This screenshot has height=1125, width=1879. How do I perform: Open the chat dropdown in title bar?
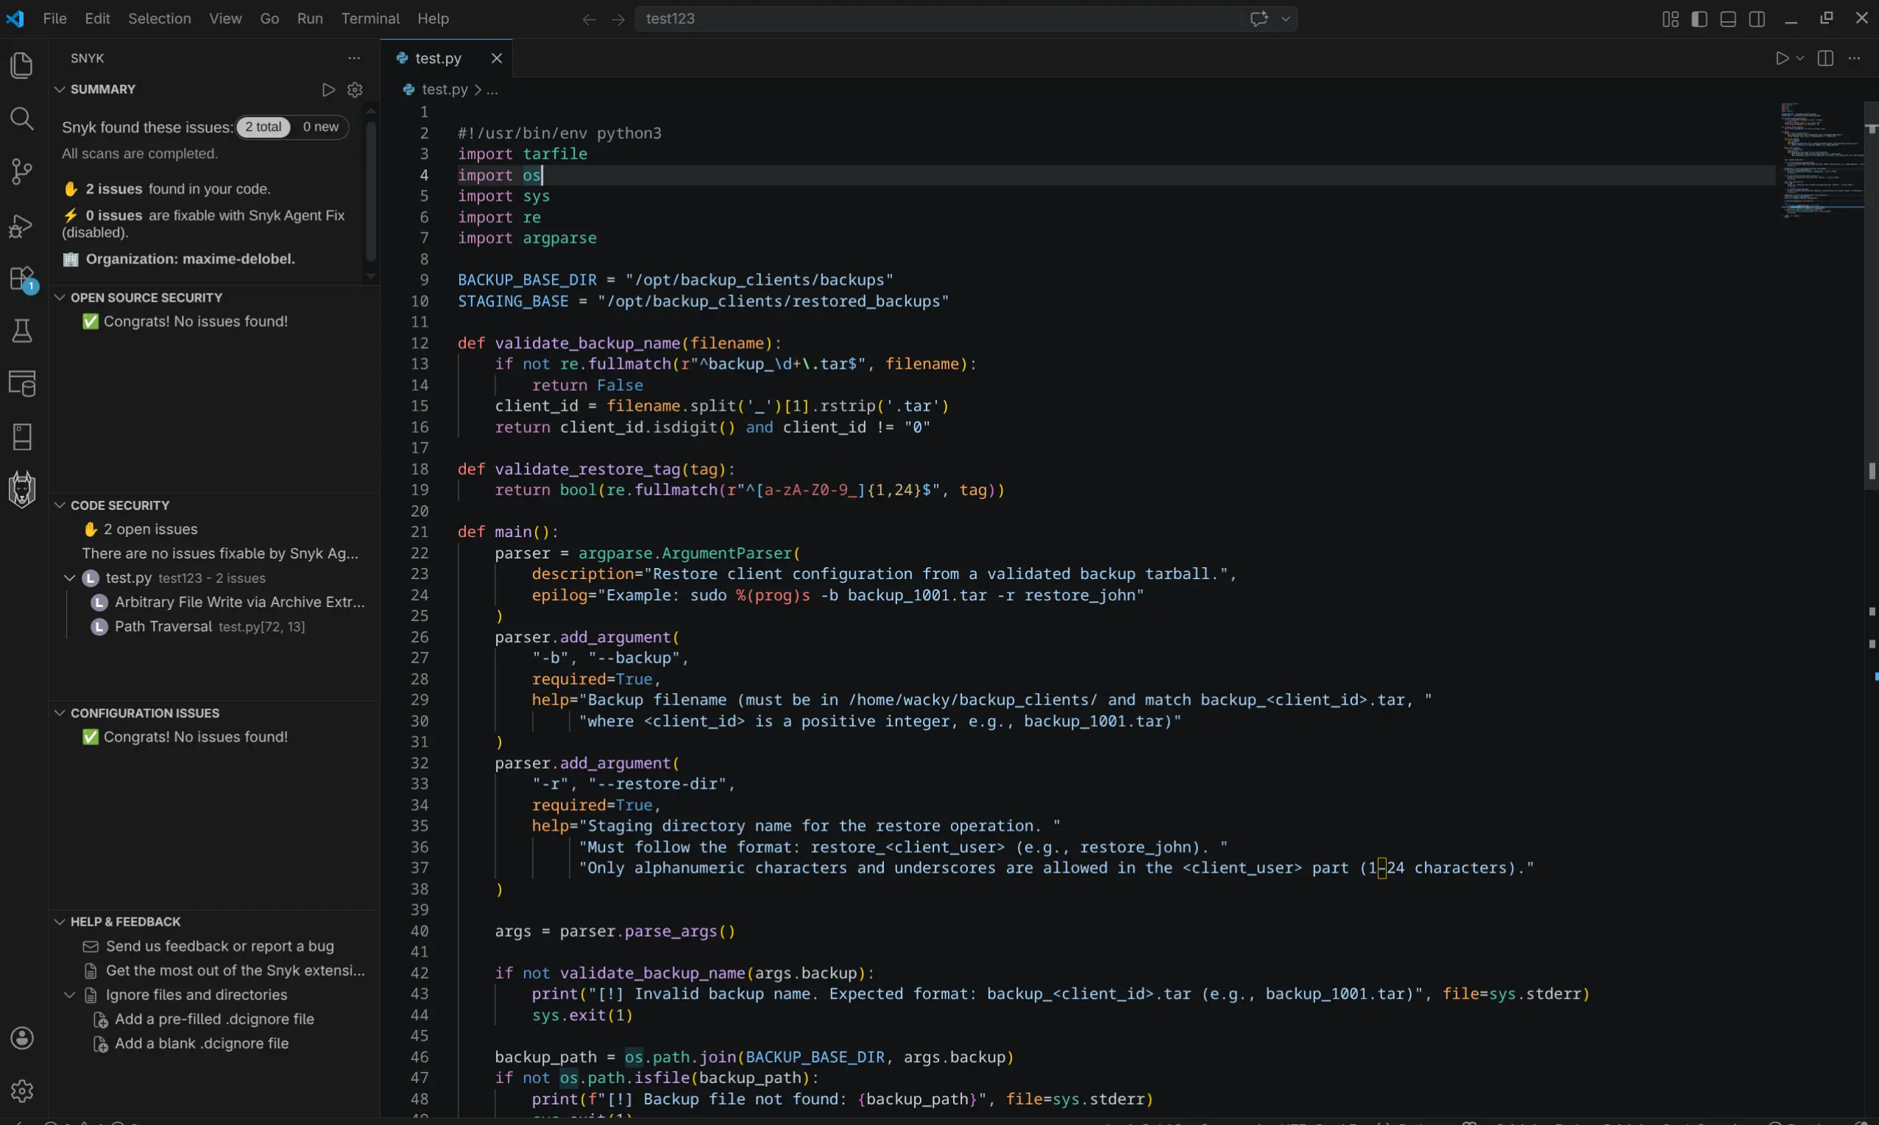tap(1285, 19)
